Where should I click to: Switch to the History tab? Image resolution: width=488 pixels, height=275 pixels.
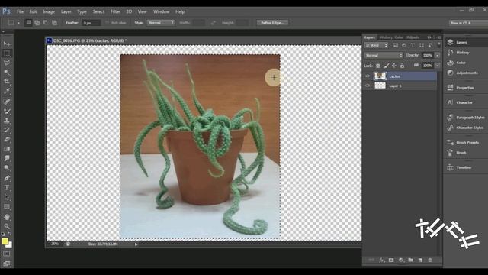(386, 37)
